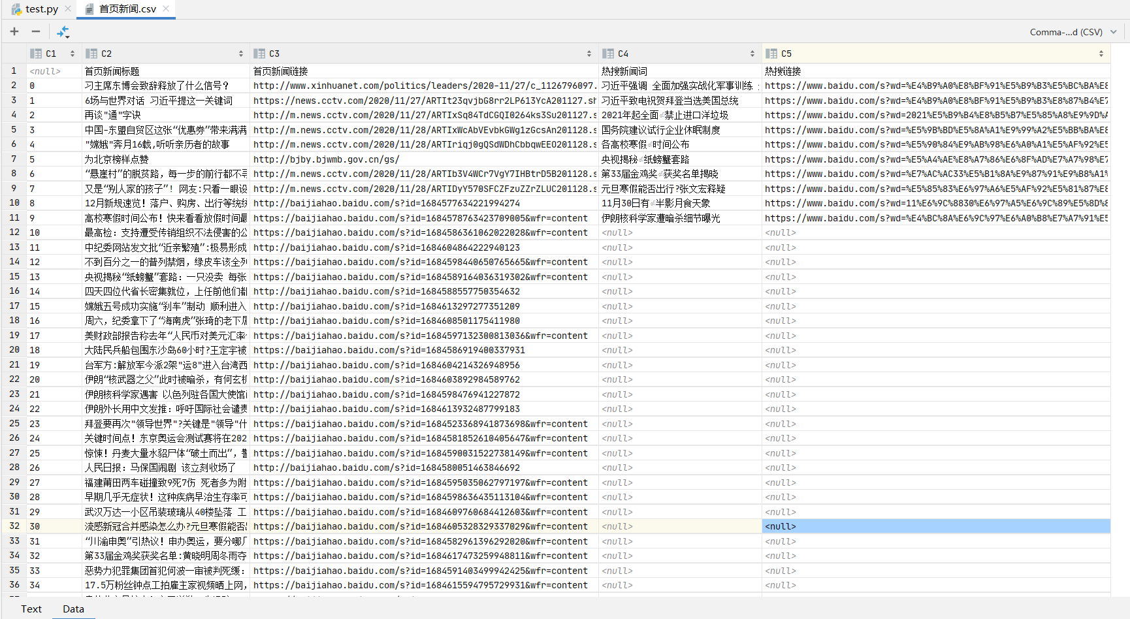
Task: Select C1 cell with value 17
Action: click(54, 336)
